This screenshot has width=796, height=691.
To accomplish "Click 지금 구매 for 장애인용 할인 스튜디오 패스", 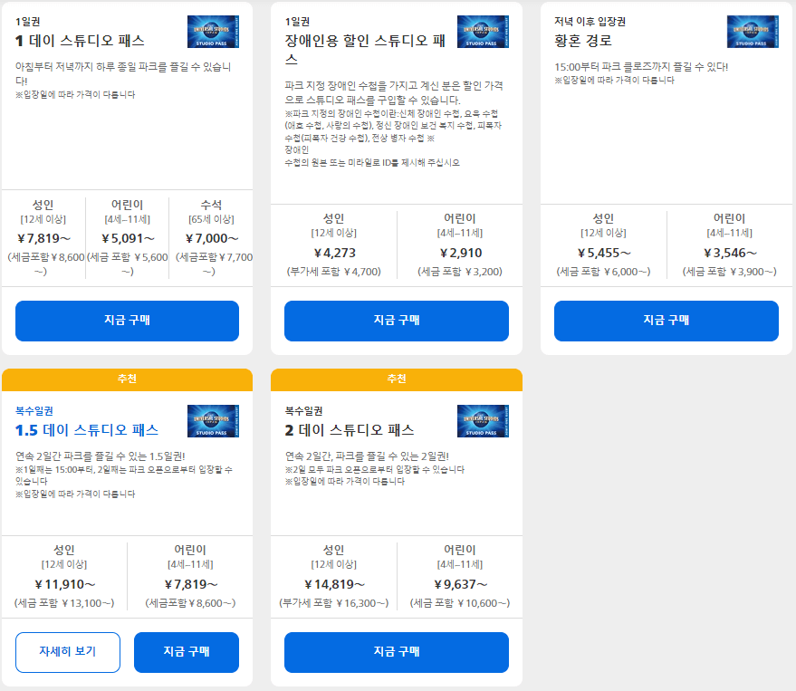I will [x=396, y=321].
